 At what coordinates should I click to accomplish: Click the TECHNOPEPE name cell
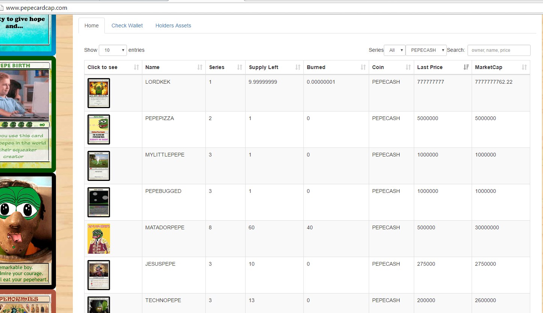point(173,303)
